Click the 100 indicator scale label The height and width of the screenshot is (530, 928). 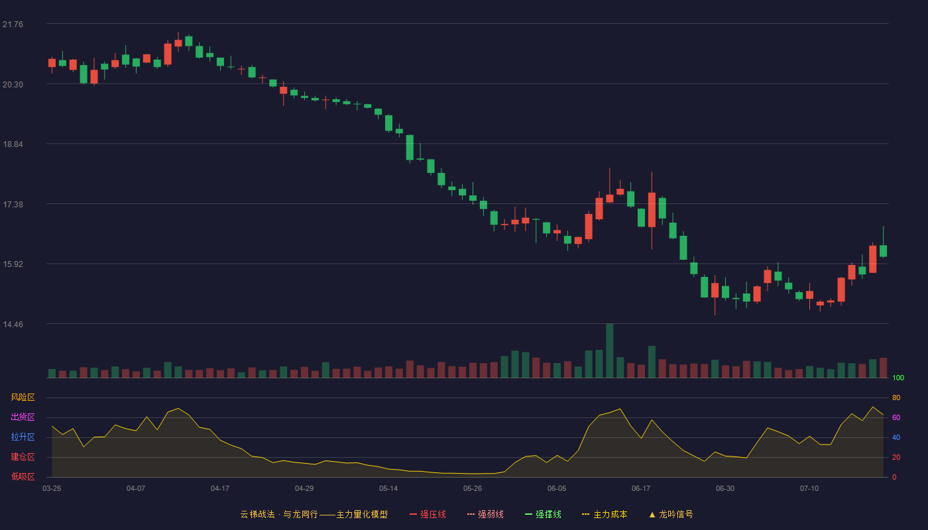click(x=898, y=378)
